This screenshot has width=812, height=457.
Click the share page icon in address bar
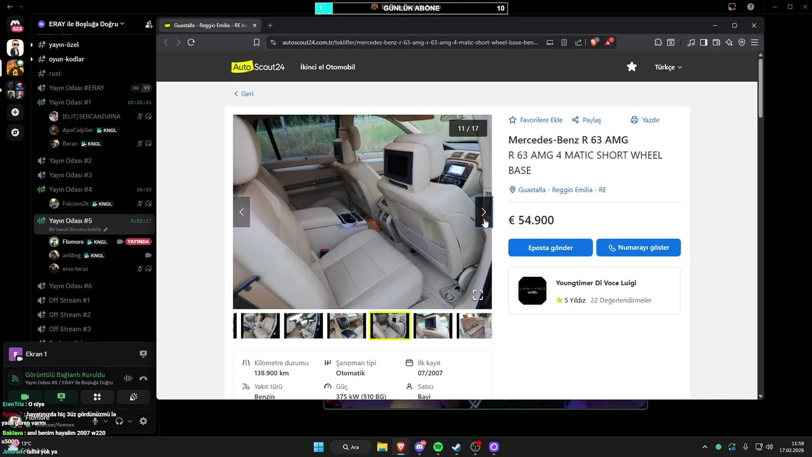tap(579, 43)
